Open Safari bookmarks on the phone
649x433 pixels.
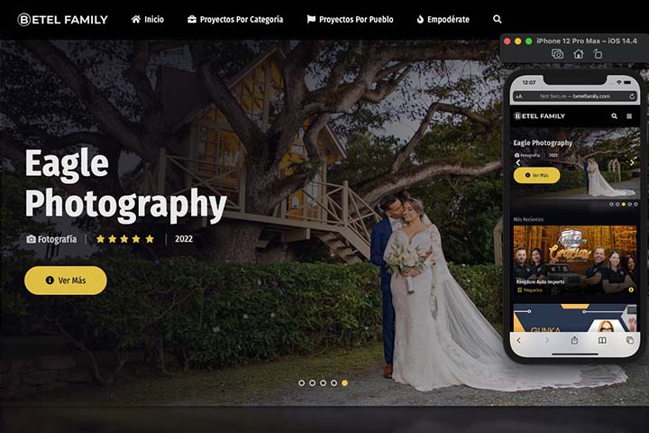click(602, 340)
